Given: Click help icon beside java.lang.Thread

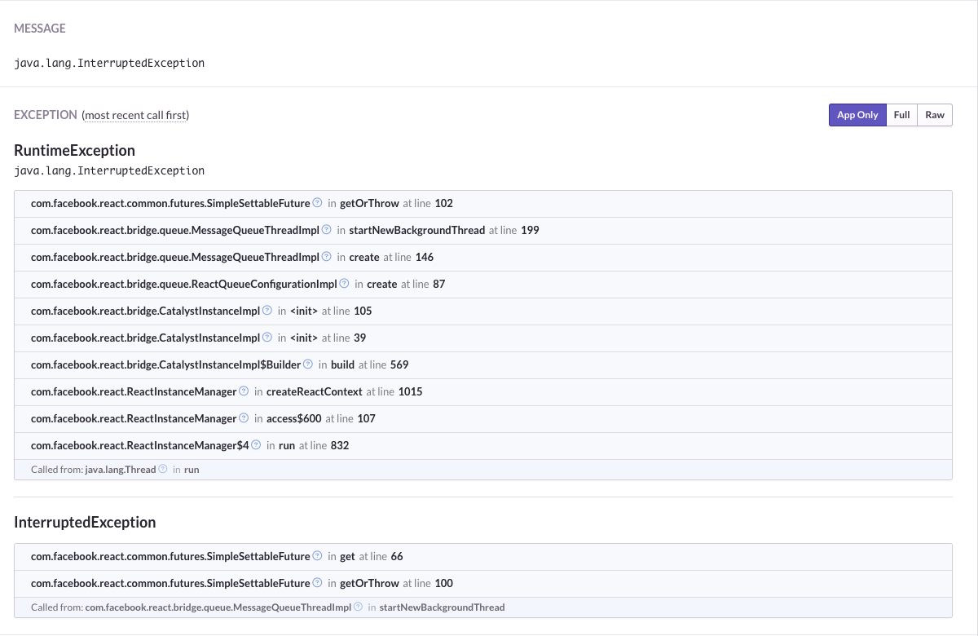Looking at the screenshot, I should tap(163, 470).
